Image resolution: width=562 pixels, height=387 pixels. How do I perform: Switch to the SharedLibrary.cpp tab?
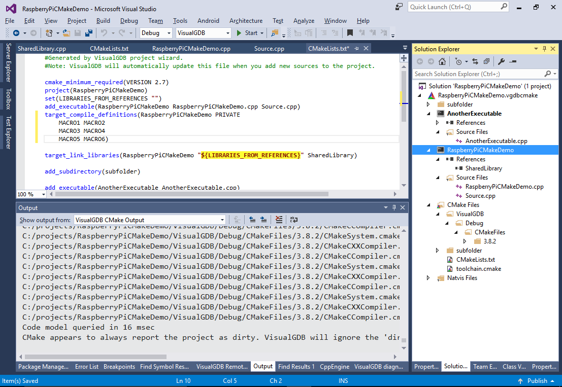(x=42, y=48)
